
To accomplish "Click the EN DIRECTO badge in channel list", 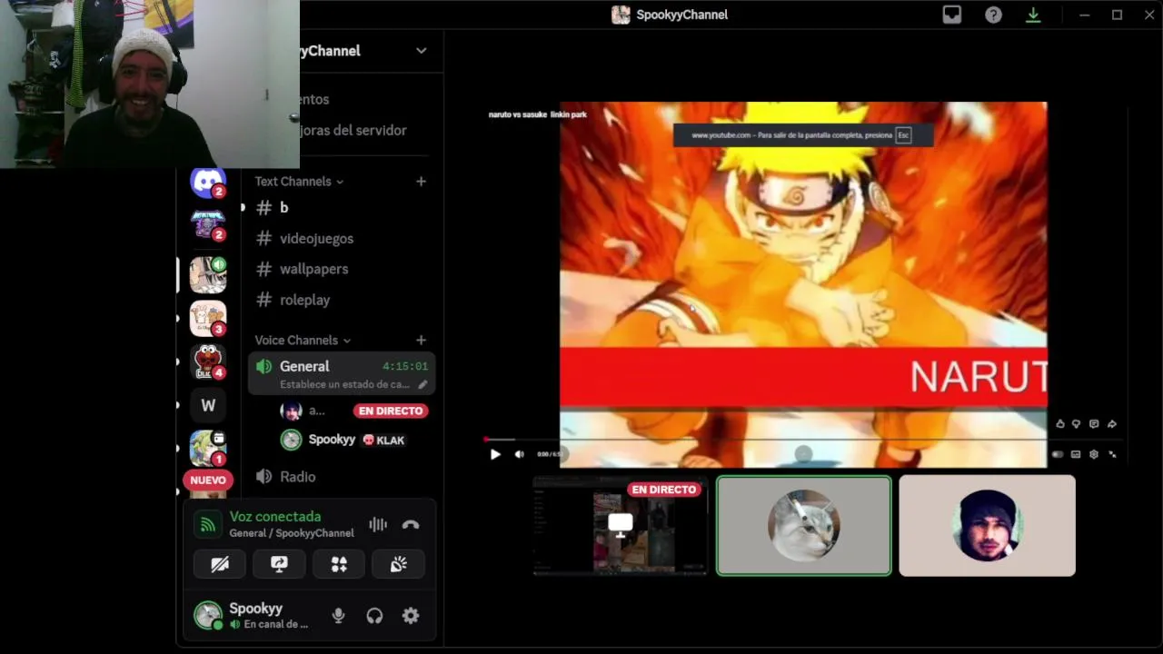I will coord(391,411).
